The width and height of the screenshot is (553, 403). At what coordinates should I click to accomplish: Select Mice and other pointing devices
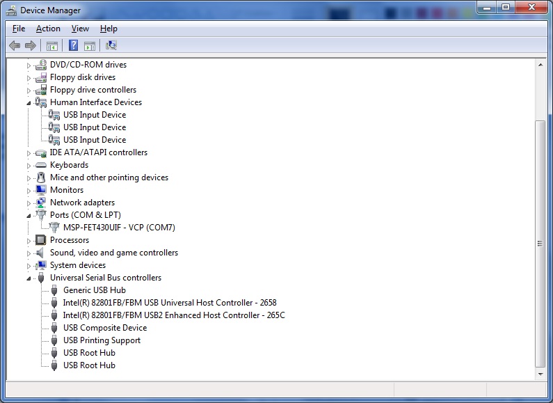109,177
